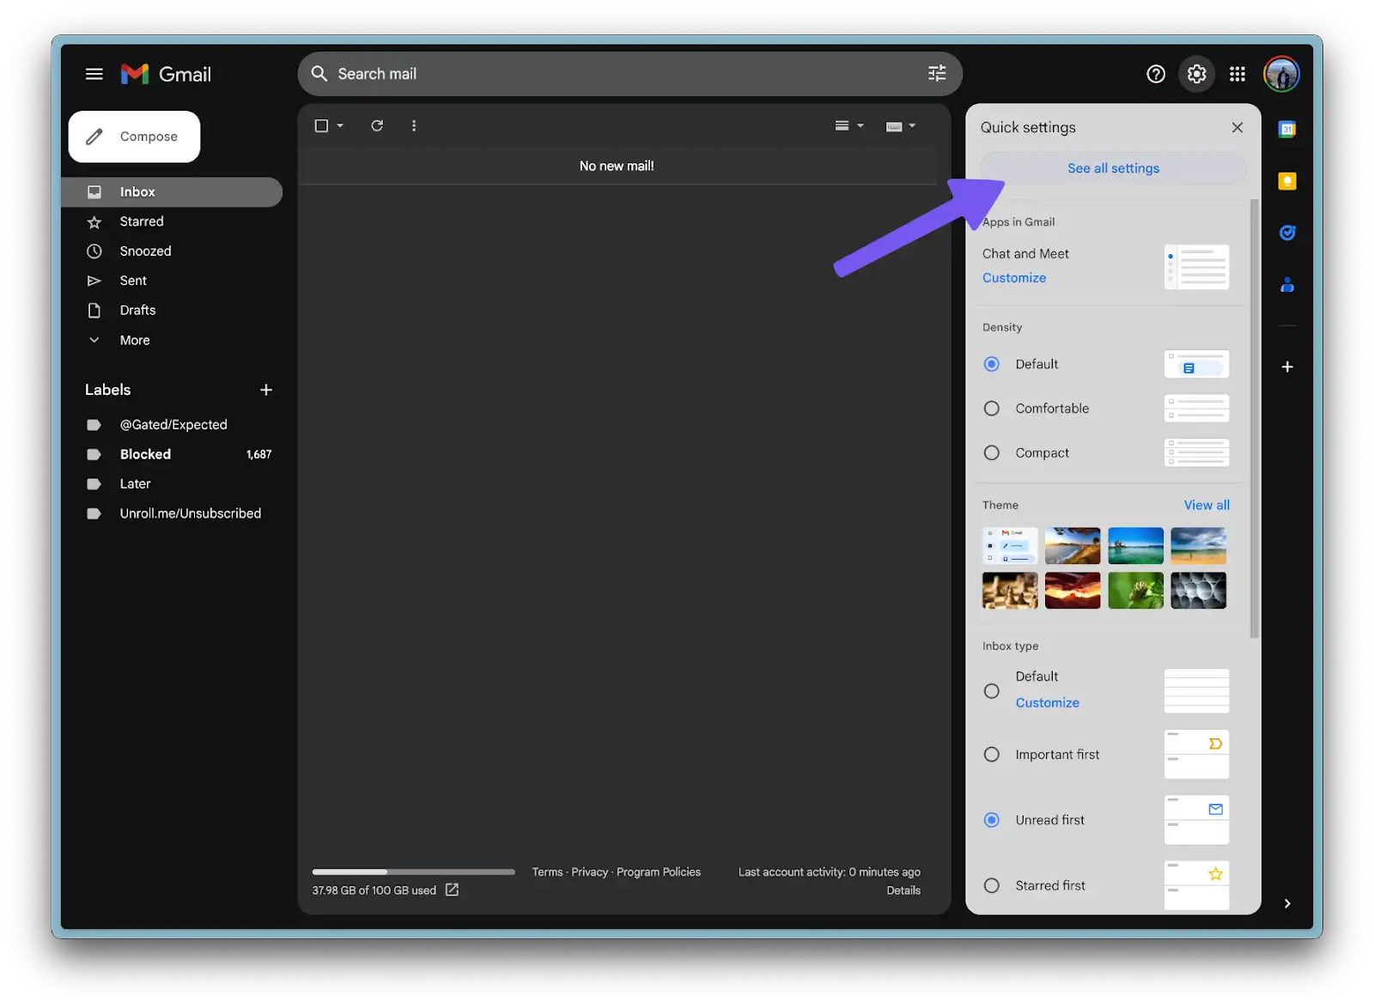Open the Blocked label
This screenshot has height=1007, width=1374.
coord(172,454)
